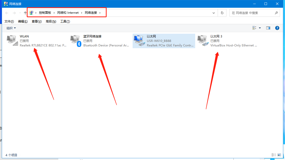Select the 以太网 3 adapter icon
Viewport: 285px width, 160px height.
click(203, 41)
